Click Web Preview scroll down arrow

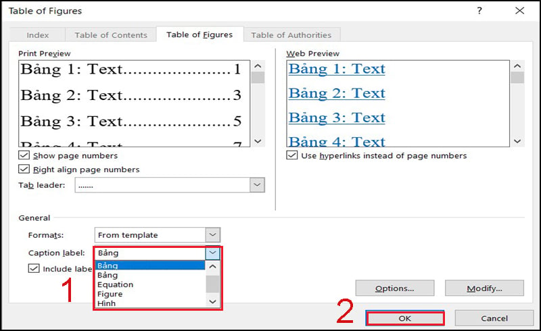coord(517,141)
